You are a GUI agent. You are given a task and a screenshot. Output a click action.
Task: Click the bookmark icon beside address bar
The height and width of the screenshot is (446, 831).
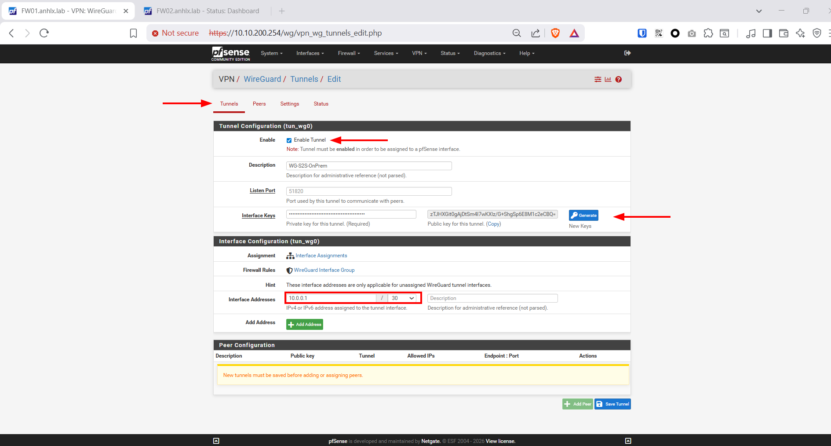tap(133, 33)
